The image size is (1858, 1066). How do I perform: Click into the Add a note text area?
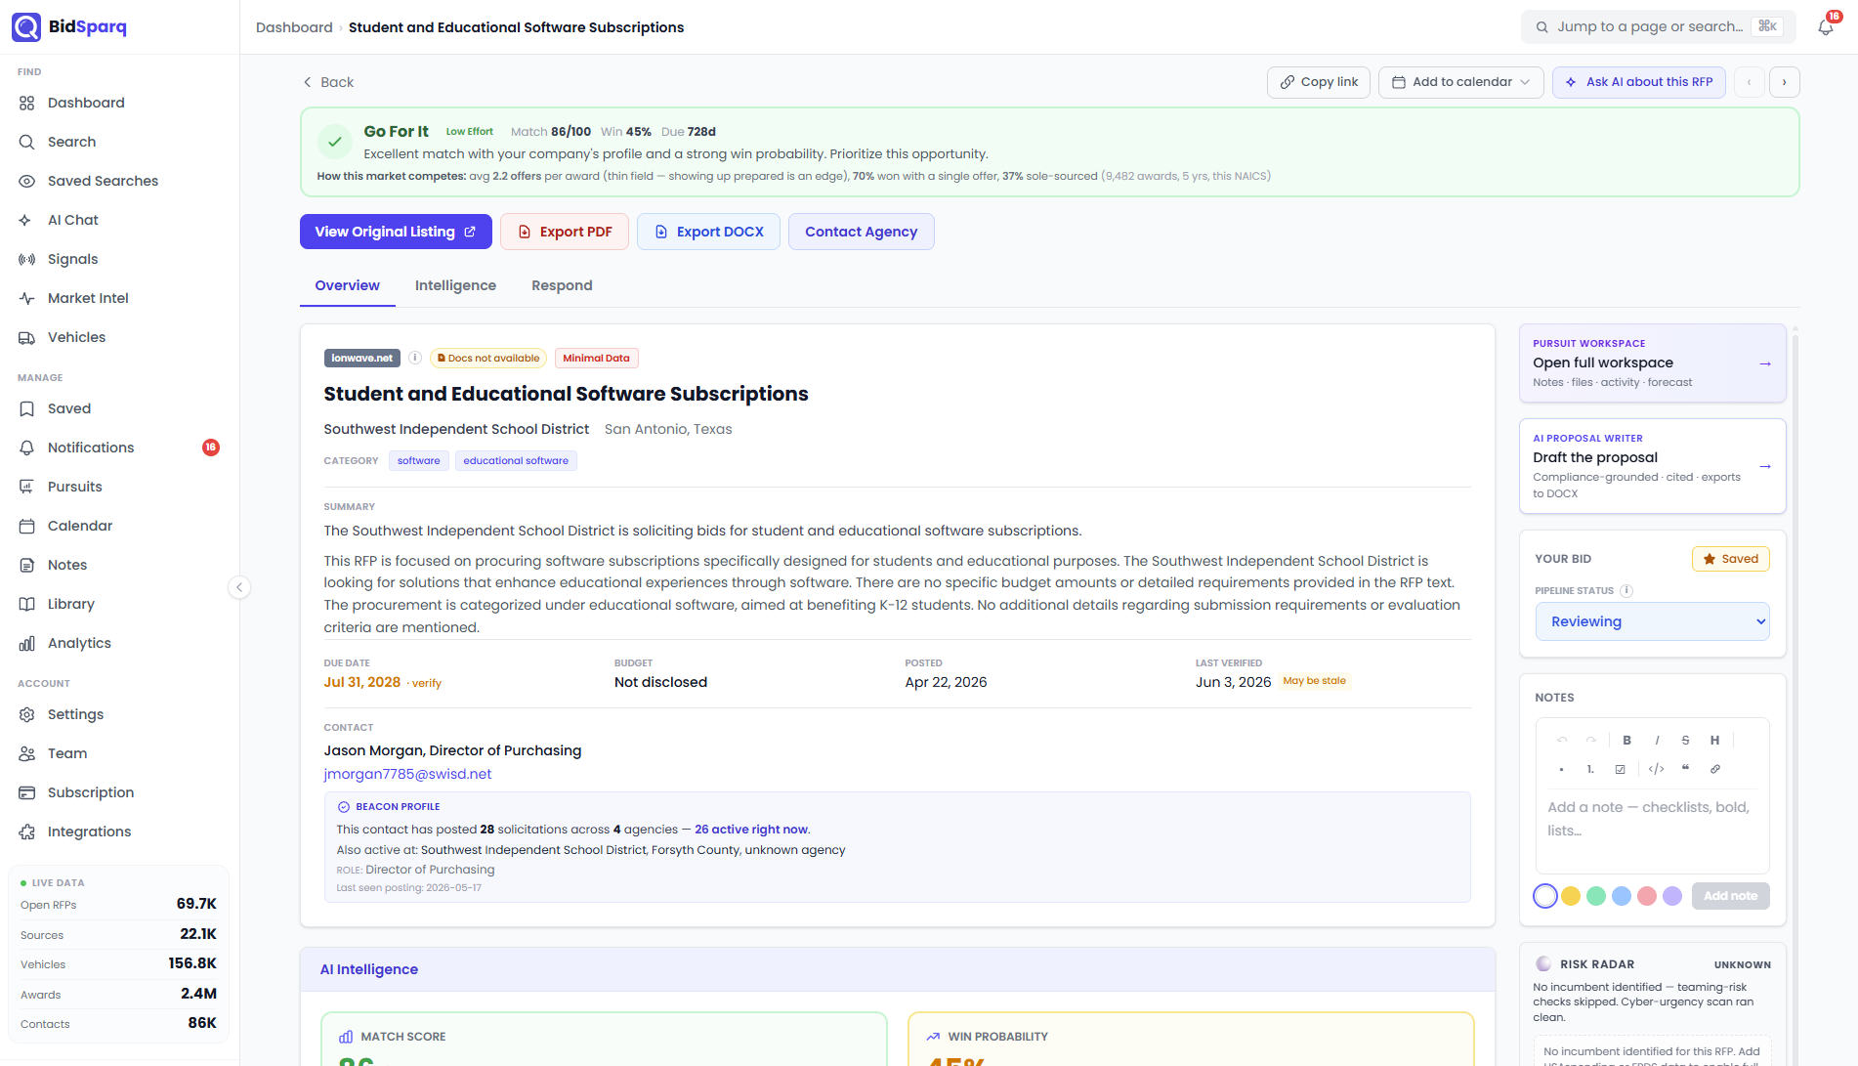click(1652, 831)
